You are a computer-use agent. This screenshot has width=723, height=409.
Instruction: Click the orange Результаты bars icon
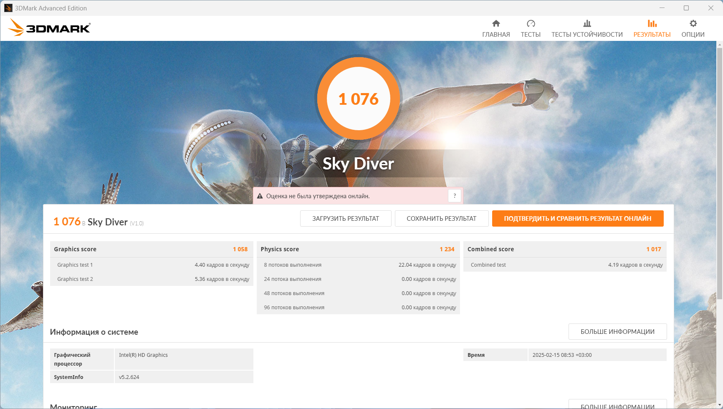click(x=652, y=23)
